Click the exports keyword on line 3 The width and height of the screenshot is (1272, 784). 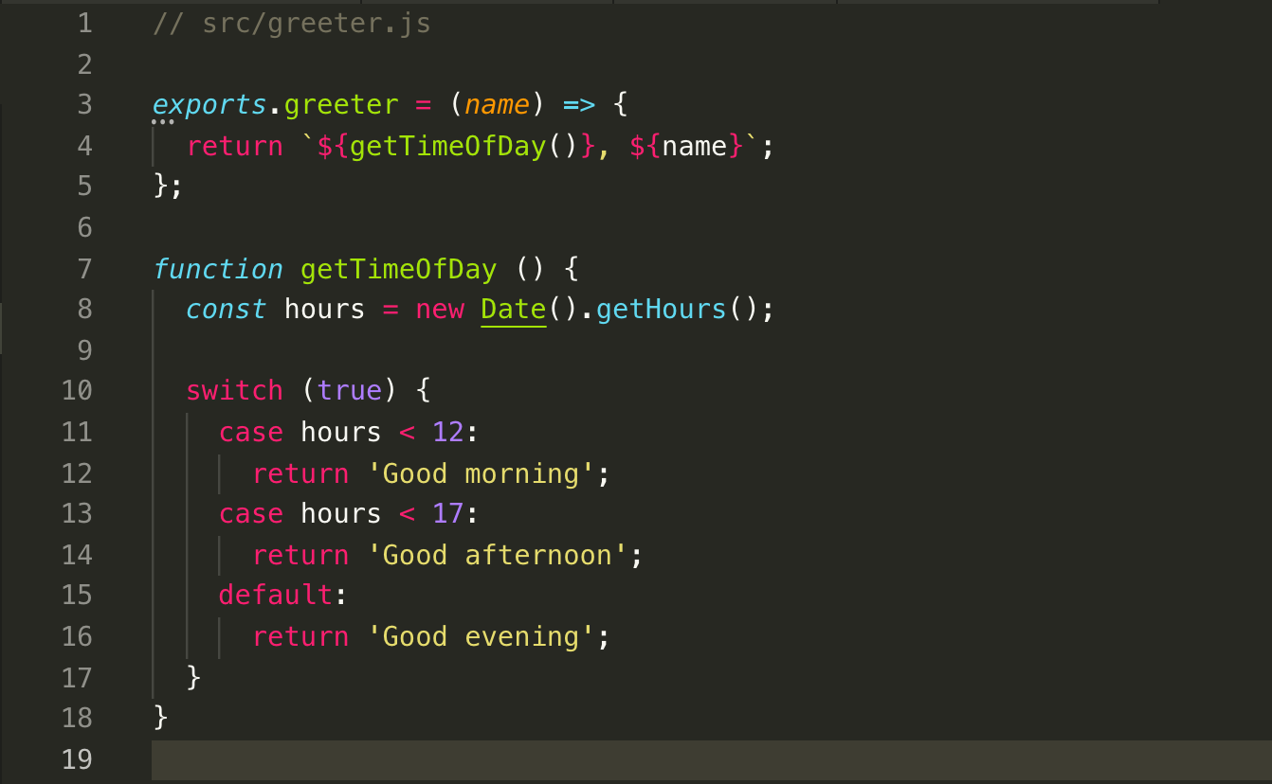pos(209,104)
